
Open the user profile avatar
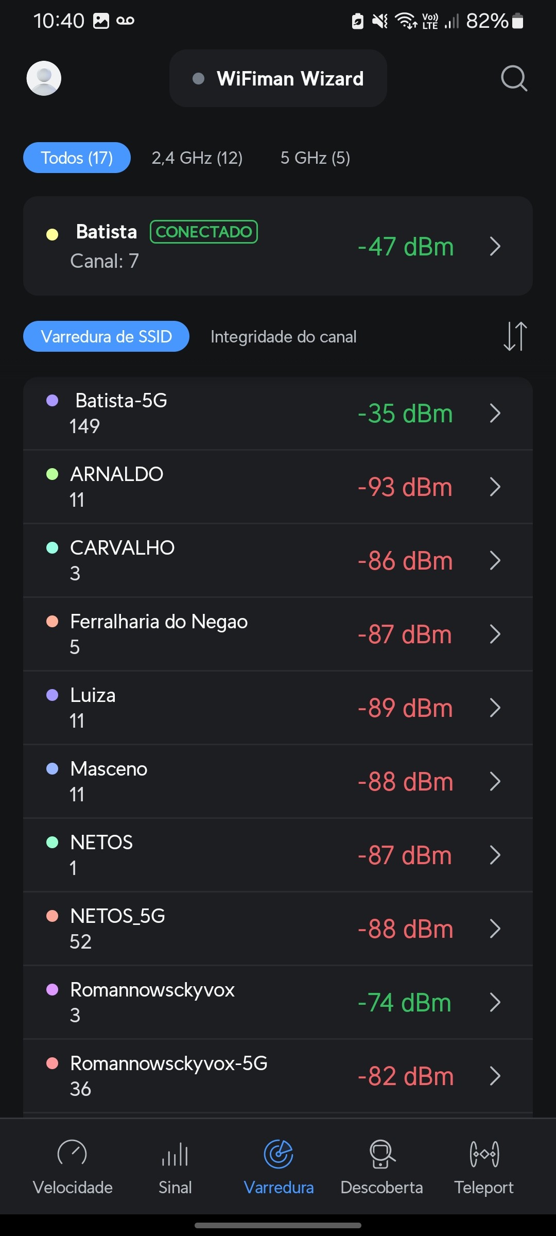44,78
